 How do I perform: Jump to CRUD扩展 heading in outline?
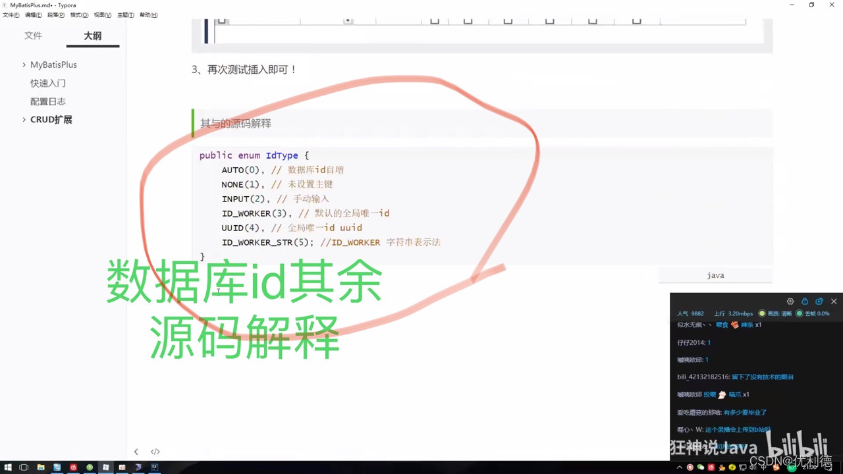51,120
